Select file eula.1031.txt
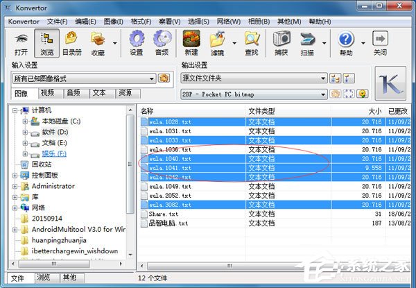Image resolution: width=416 pixels, height=288 pixels. click(x=275, y=131)
